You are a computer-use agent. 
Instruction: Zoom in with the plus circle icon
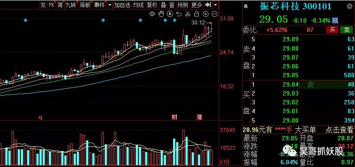pos(205,14)
